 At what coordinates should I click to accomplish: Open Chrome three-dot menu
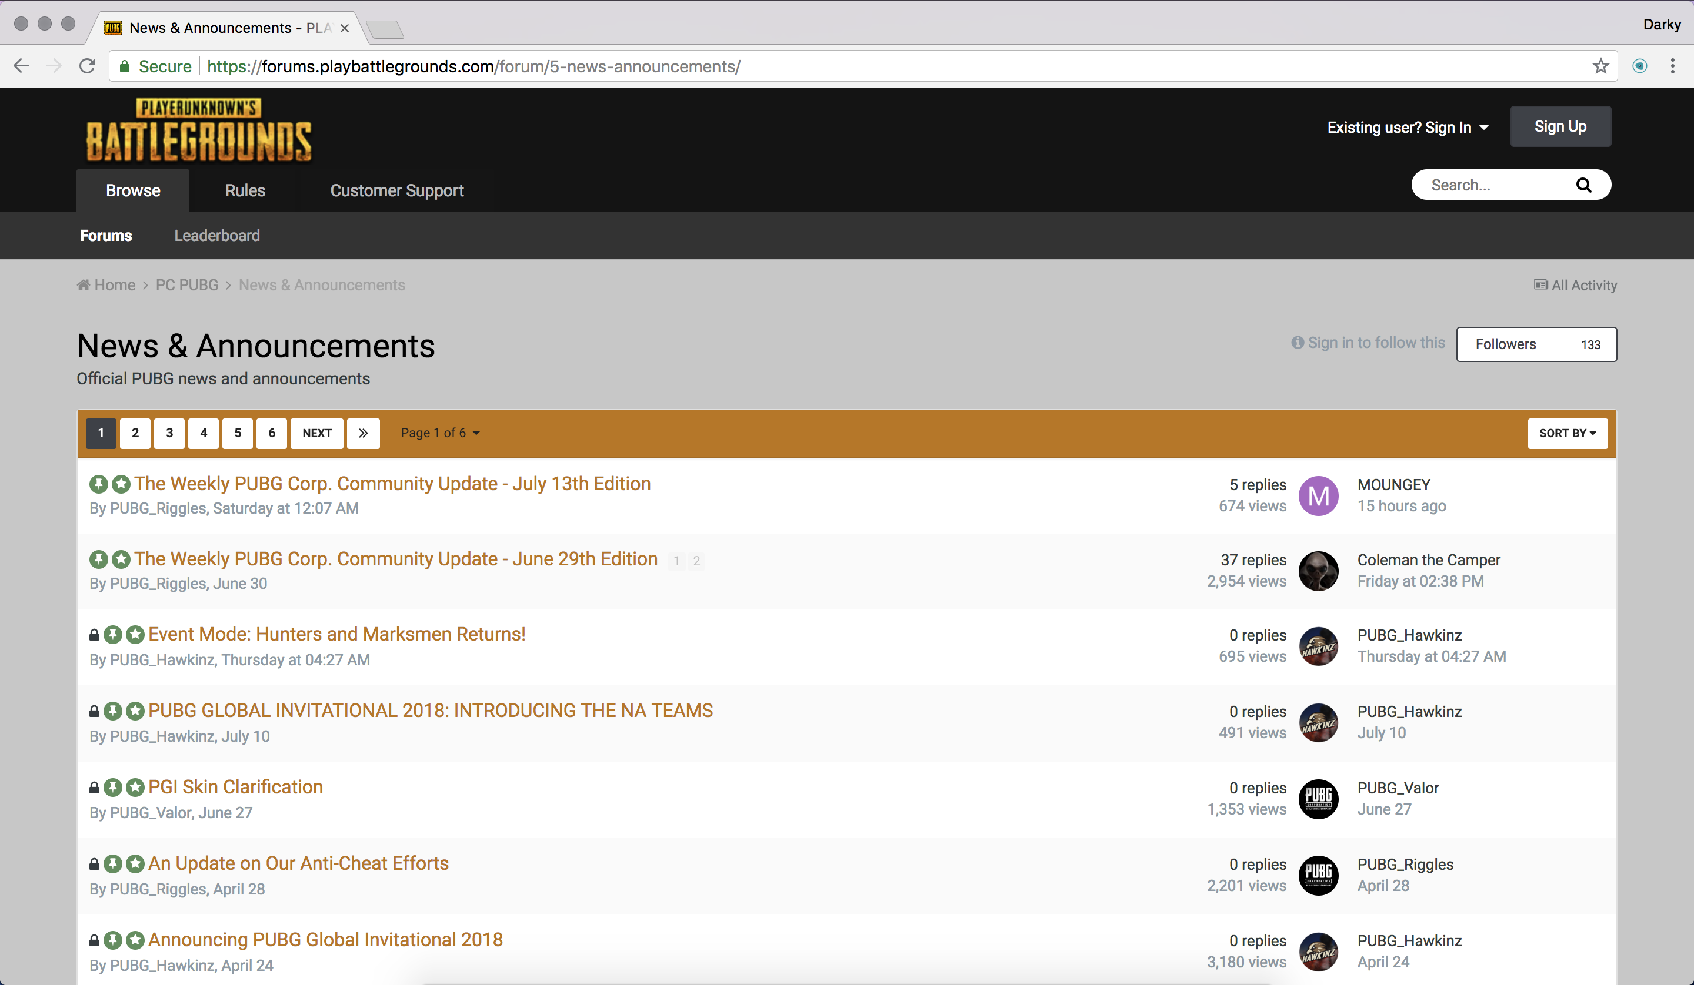click(1672, 66)
